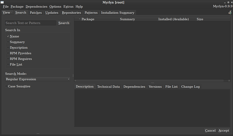
Task: Enable searching in File List
Action: (x=8, y=64)
